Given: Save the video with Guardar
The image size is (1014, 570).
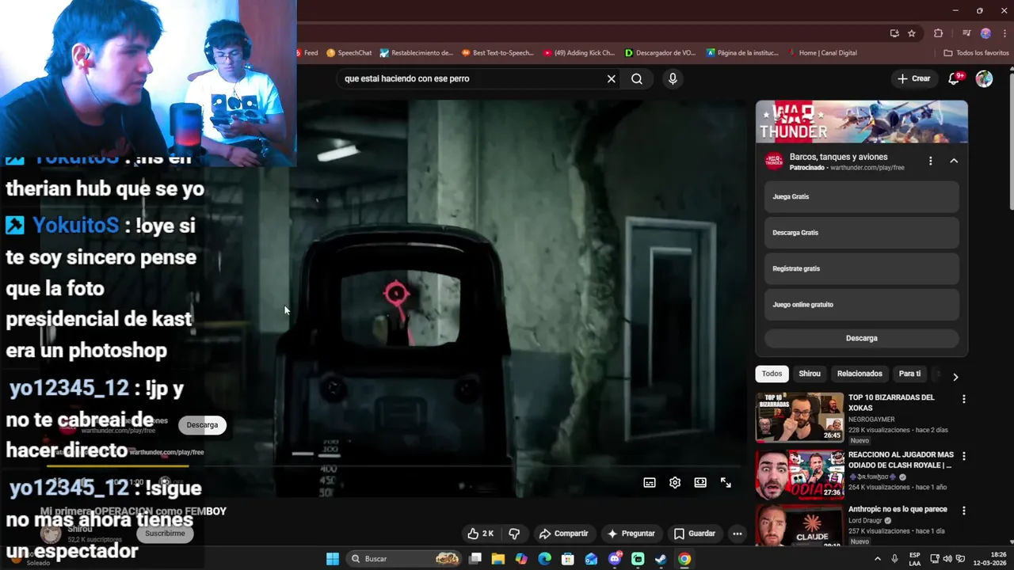Looking at the screenshot, I should (695, 534).
